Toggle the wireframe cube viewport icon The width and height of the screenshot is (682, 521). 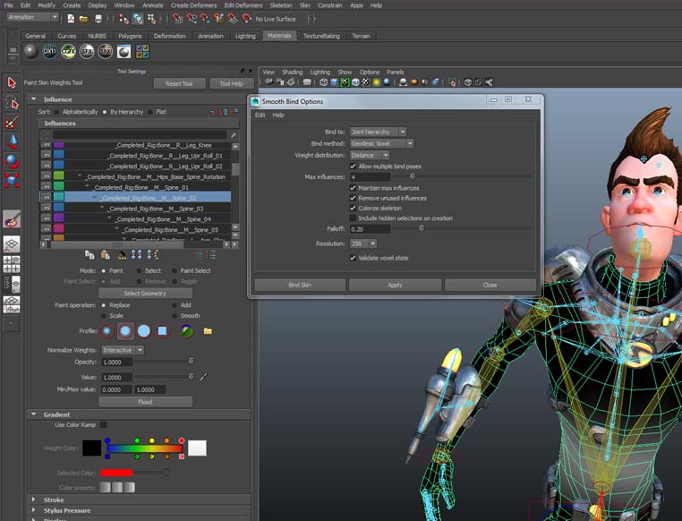(x=324, y=82)
